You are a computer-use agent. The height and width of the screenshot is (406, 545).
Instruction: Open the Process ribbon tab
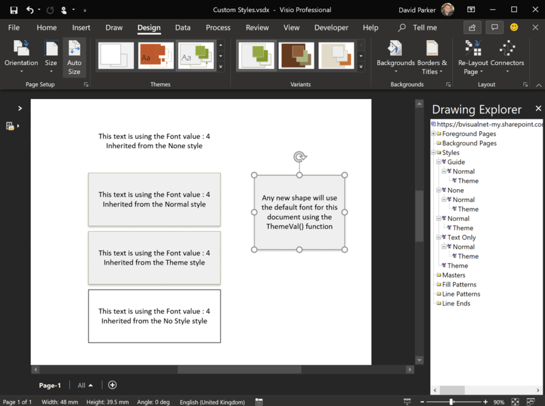click(x=218, y=28)
